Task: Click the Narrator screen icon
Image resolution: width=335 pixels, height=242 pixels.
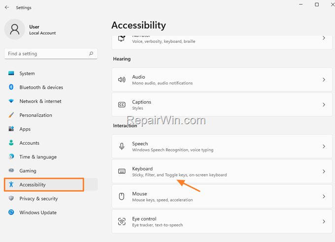Action: [122, 38]
